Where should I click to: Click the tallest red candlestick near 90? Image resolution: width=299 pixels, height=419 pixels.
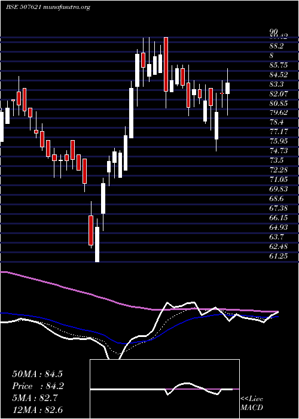166,65
